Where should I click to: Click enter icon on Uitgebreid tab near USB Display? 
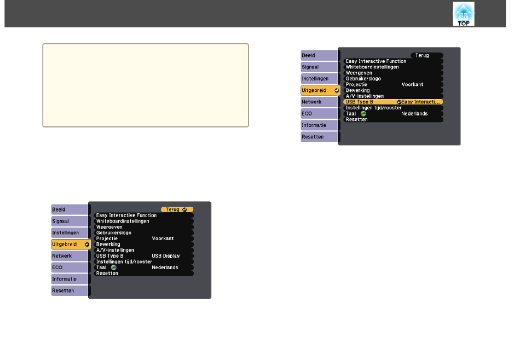tap(86, 244)
